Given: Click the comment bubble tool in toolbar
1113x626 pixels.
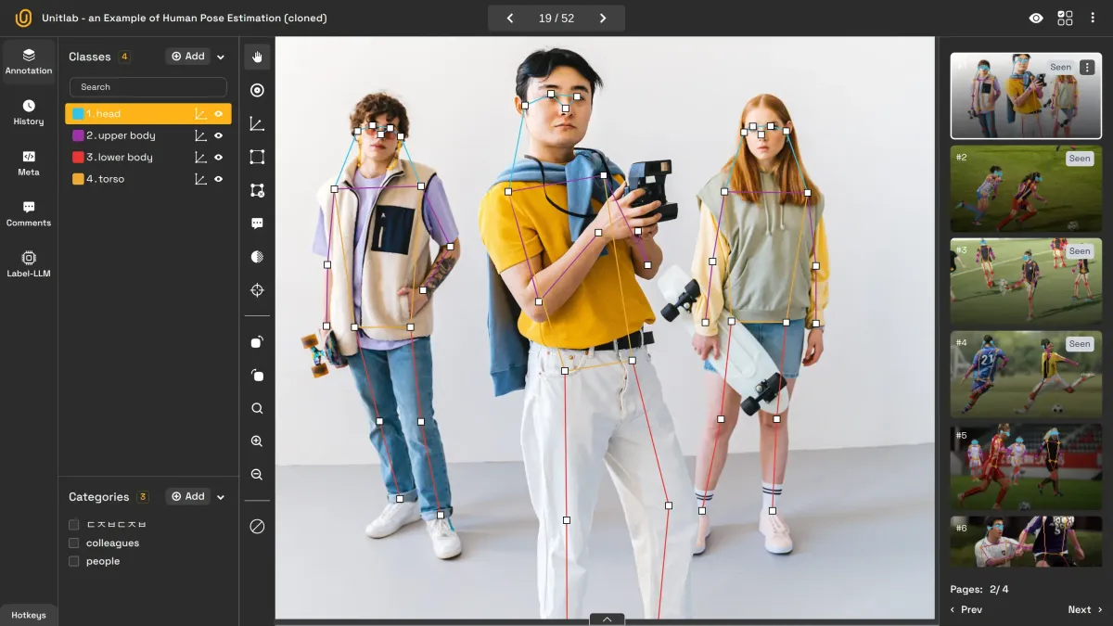Looking at the screenshot, I should [x=257, y=224].
